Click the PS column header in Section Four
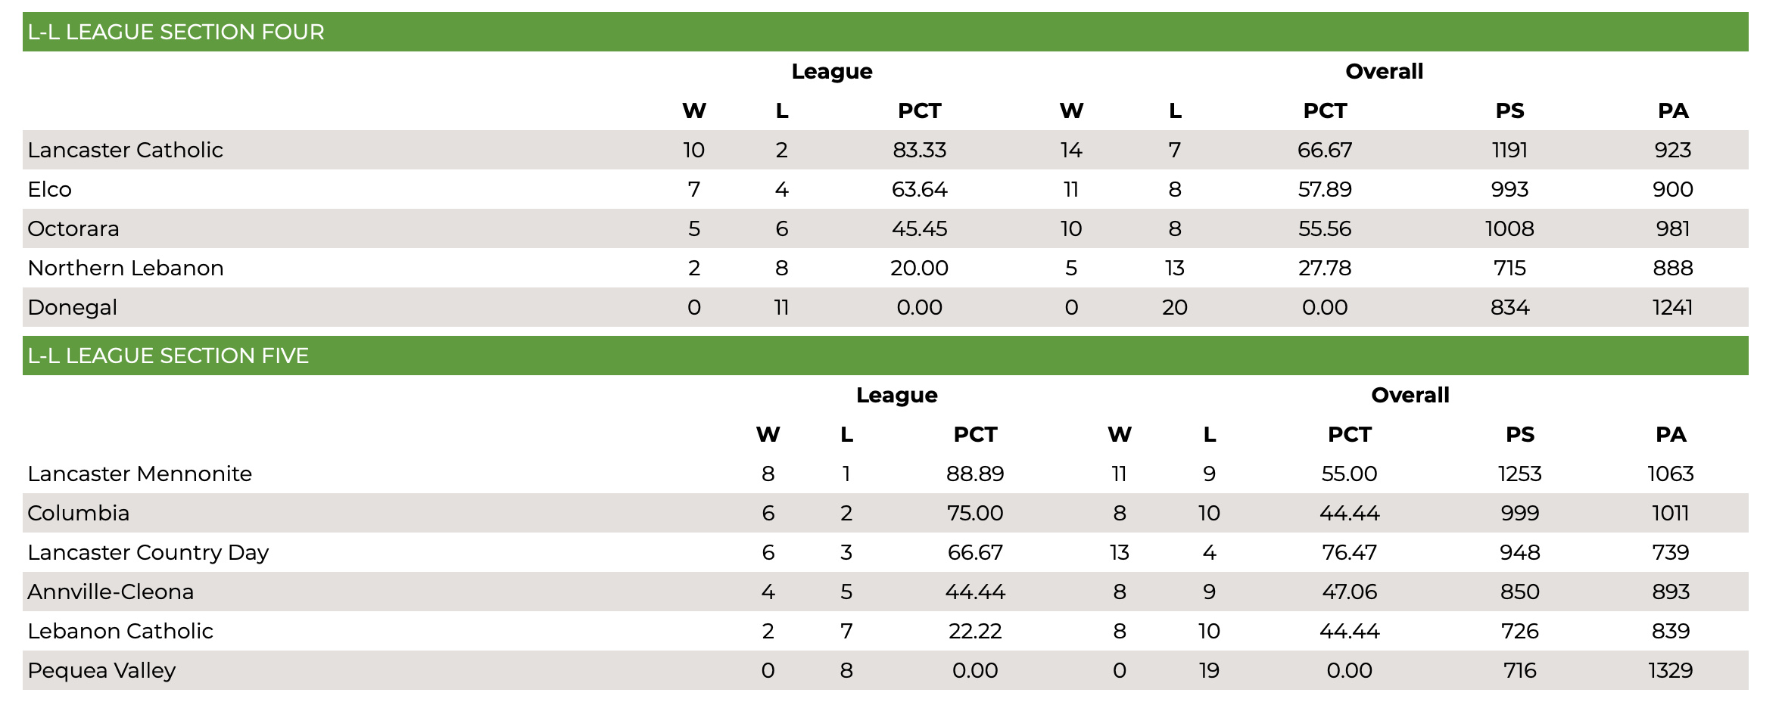 [1509, 110]
